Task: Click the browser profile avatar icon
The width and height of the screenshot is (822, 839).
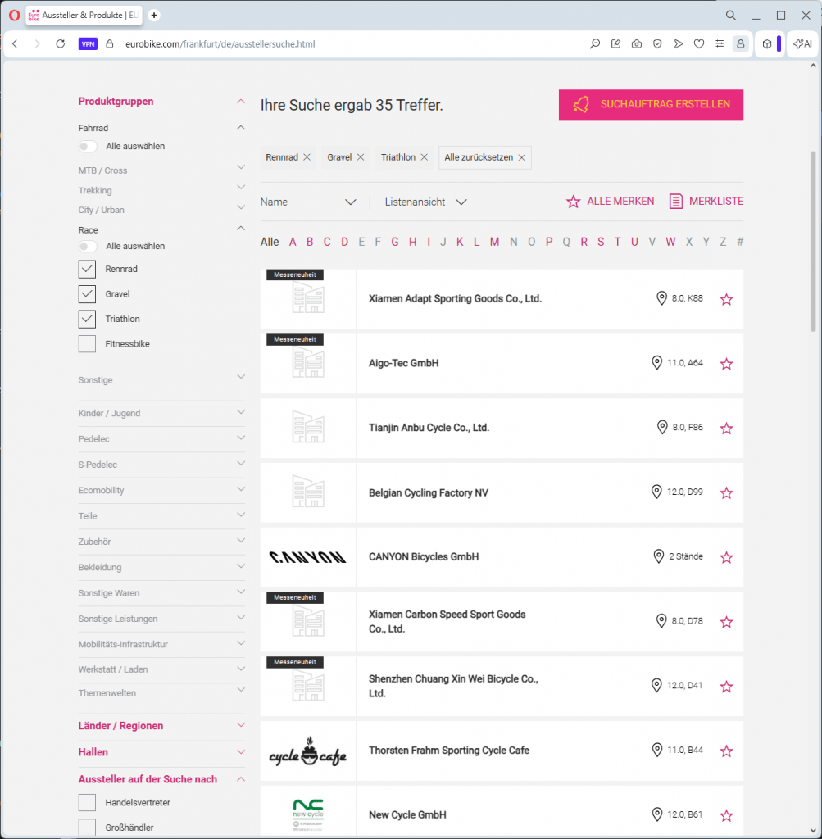Action: (x=741, y=44)
